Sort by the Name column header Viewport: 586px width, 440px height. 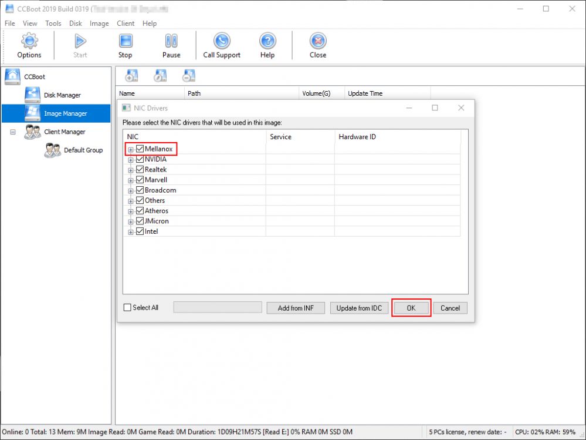point(150,93)
